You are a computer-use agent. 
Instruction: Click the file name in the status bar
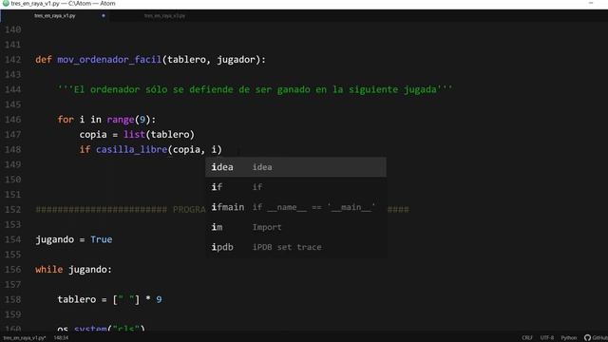point(25,338)
